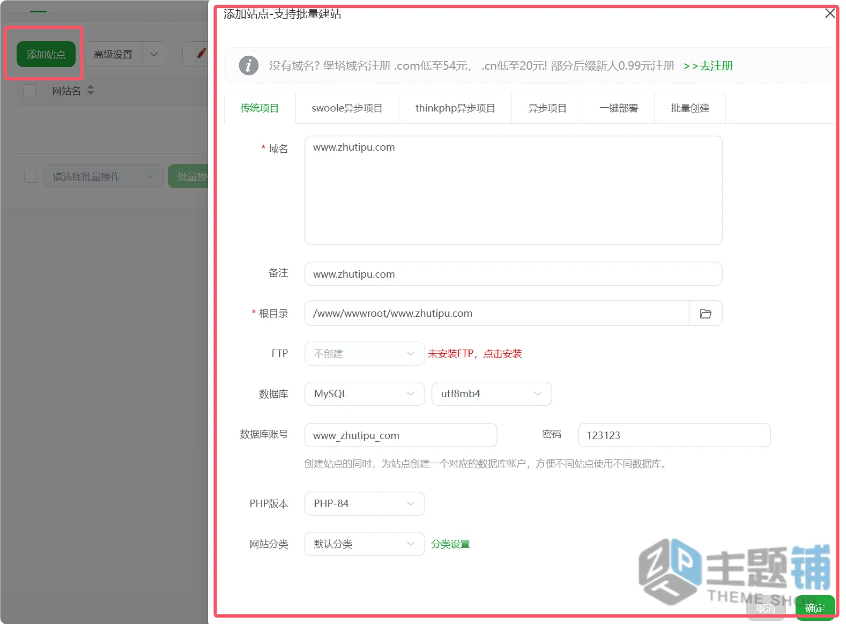Tick the checkbox beside the batch operation dropdown
Viewport: 846px width, 624px height.
pyautogui.click(x=31, y=176)
